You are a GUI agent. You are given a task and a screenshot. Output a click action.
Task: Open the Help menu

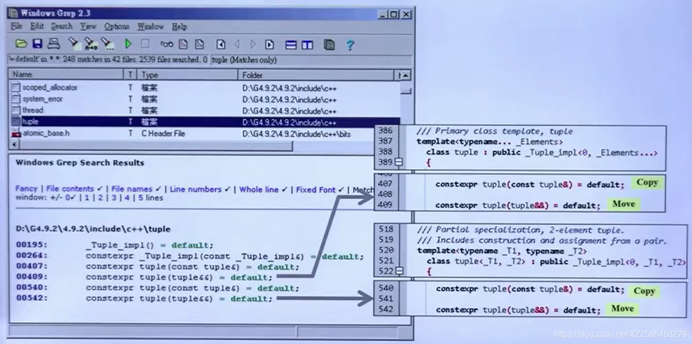pos(179,26)
